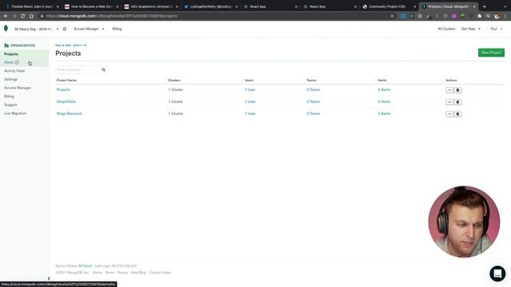This screenshot has width=511, height=287.
Task: Bookmark this page with the star
Action: [x=392, y=16]
